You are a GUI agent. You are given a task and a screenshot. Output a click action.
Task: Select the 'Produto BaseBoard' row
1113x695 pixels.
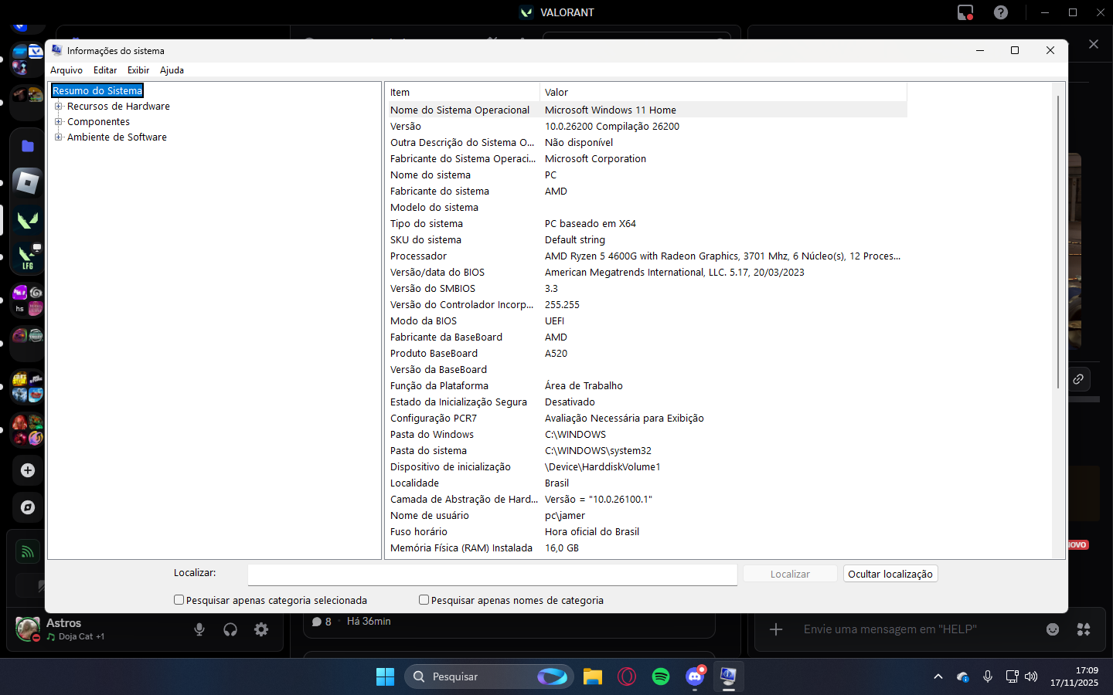(646, 354)
